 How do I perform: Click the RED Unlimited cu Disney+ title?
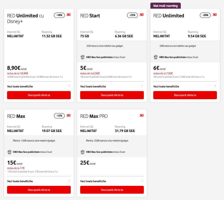[x=25, y=18]
